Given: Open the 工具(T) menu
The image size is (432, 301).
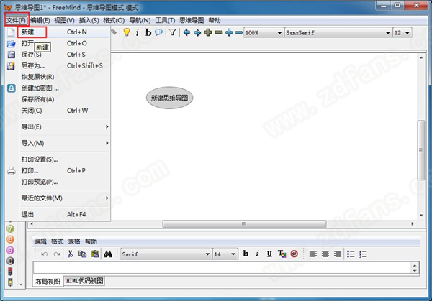Looking at the screenshot, I should [x=165, y=20].
